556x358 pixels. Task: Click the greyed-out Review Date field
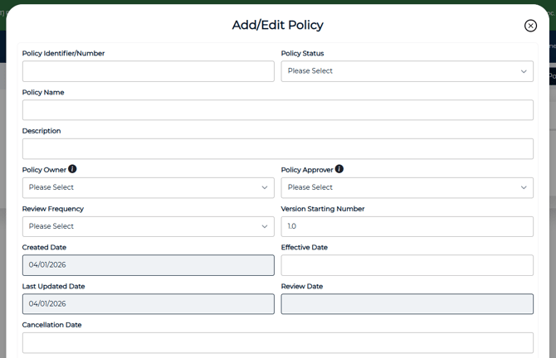pos(407,303)
